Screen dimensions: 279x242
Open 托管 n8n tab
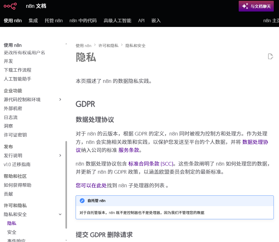pos(54,21)
